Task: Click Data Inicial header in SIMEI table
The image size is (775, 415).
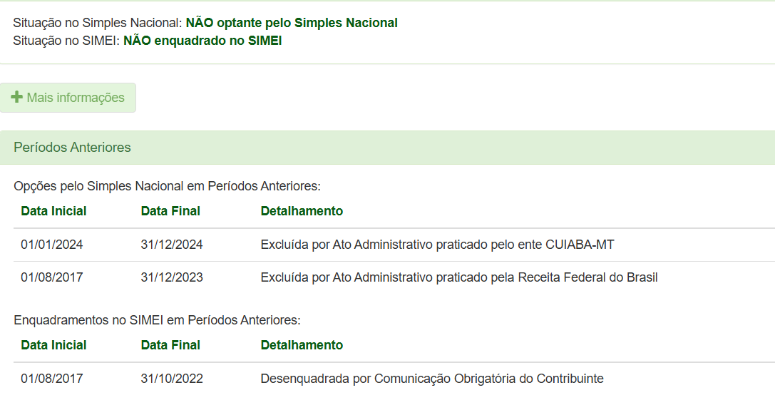Action: click(53, 345)
